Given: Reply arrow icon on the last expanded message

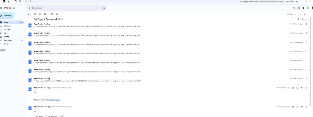Looking at the screenshot, I should 302,107.
